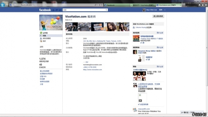Click the +886-2-2758-3838 phone link
This screenshot has height=117, width=208.
[x=90, y=67]
